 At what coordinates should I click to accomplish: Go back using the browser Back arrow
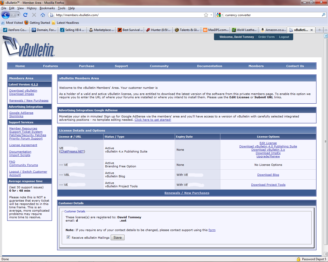click(x=5, y=15)
